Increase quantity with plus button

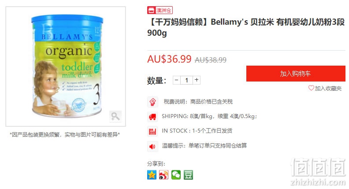pos(197,80)
